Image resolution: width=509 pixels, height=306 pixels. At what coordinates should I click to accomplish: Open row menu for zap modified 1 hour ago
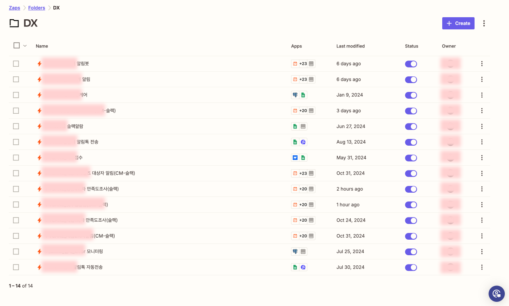coord(482,205)
